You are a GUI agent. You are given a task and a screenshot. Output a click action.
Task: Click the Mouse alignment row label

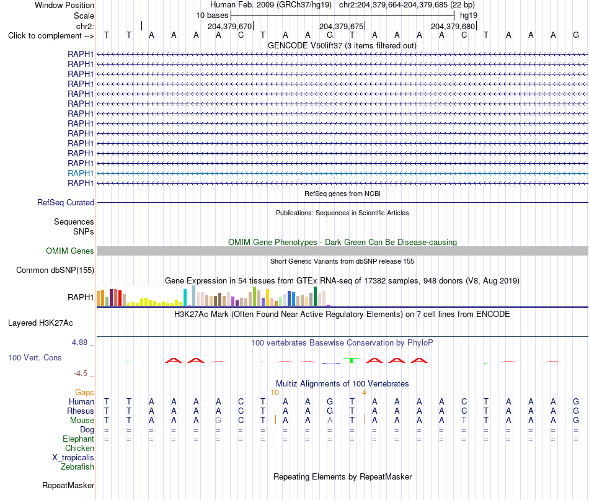[x=82, y=421]
